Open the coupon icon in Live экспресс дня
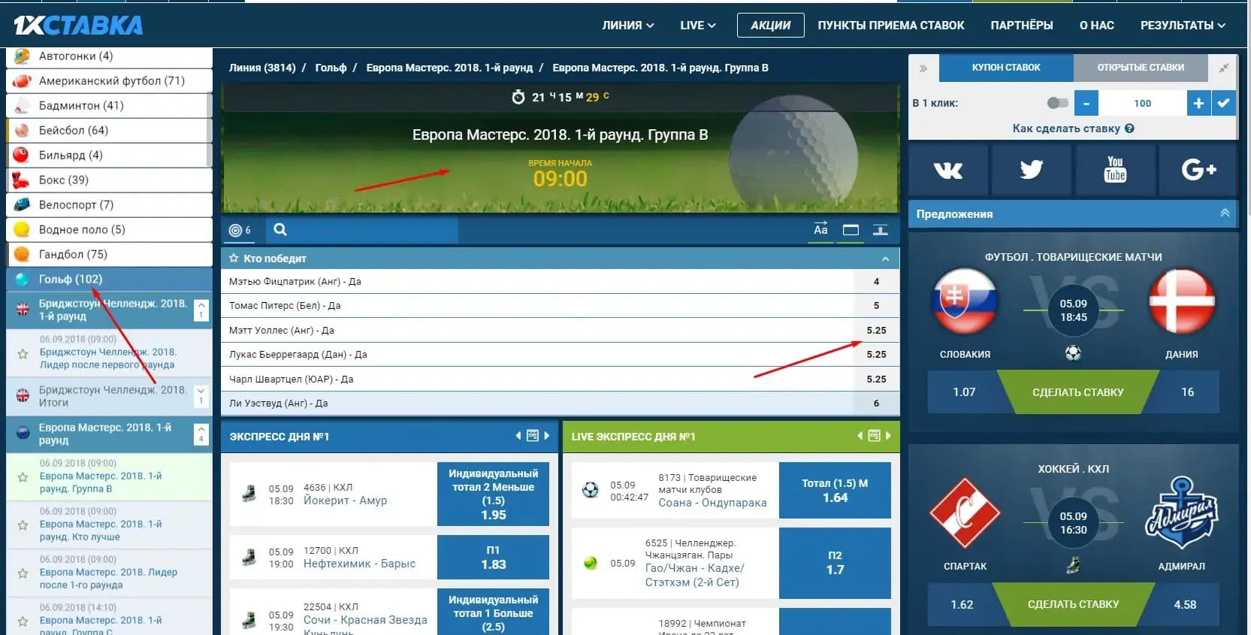The width and height of the screenshot is (1251, 635). pyautogui.click(x=874, y=436)
